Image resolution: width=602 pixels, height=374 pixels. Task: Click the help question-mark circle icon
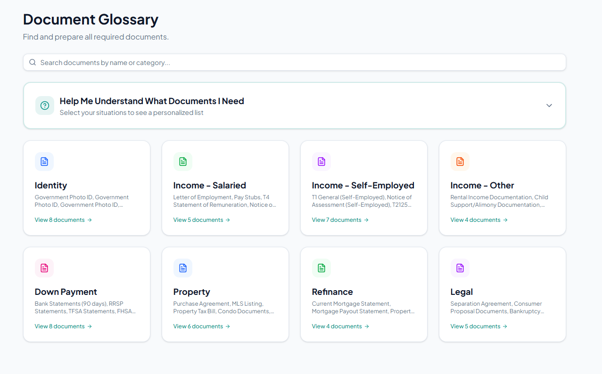[44, 106]
